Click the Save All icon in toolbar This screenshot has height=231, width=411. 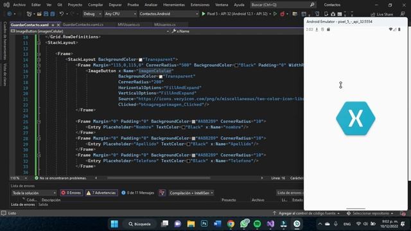pos(53,13)
